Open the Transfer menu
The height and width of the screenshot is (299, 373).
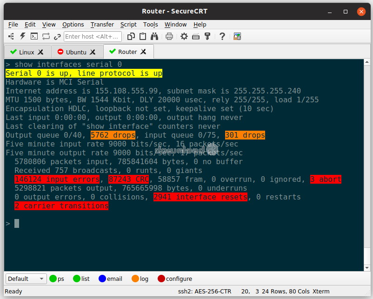coord(102,25)
